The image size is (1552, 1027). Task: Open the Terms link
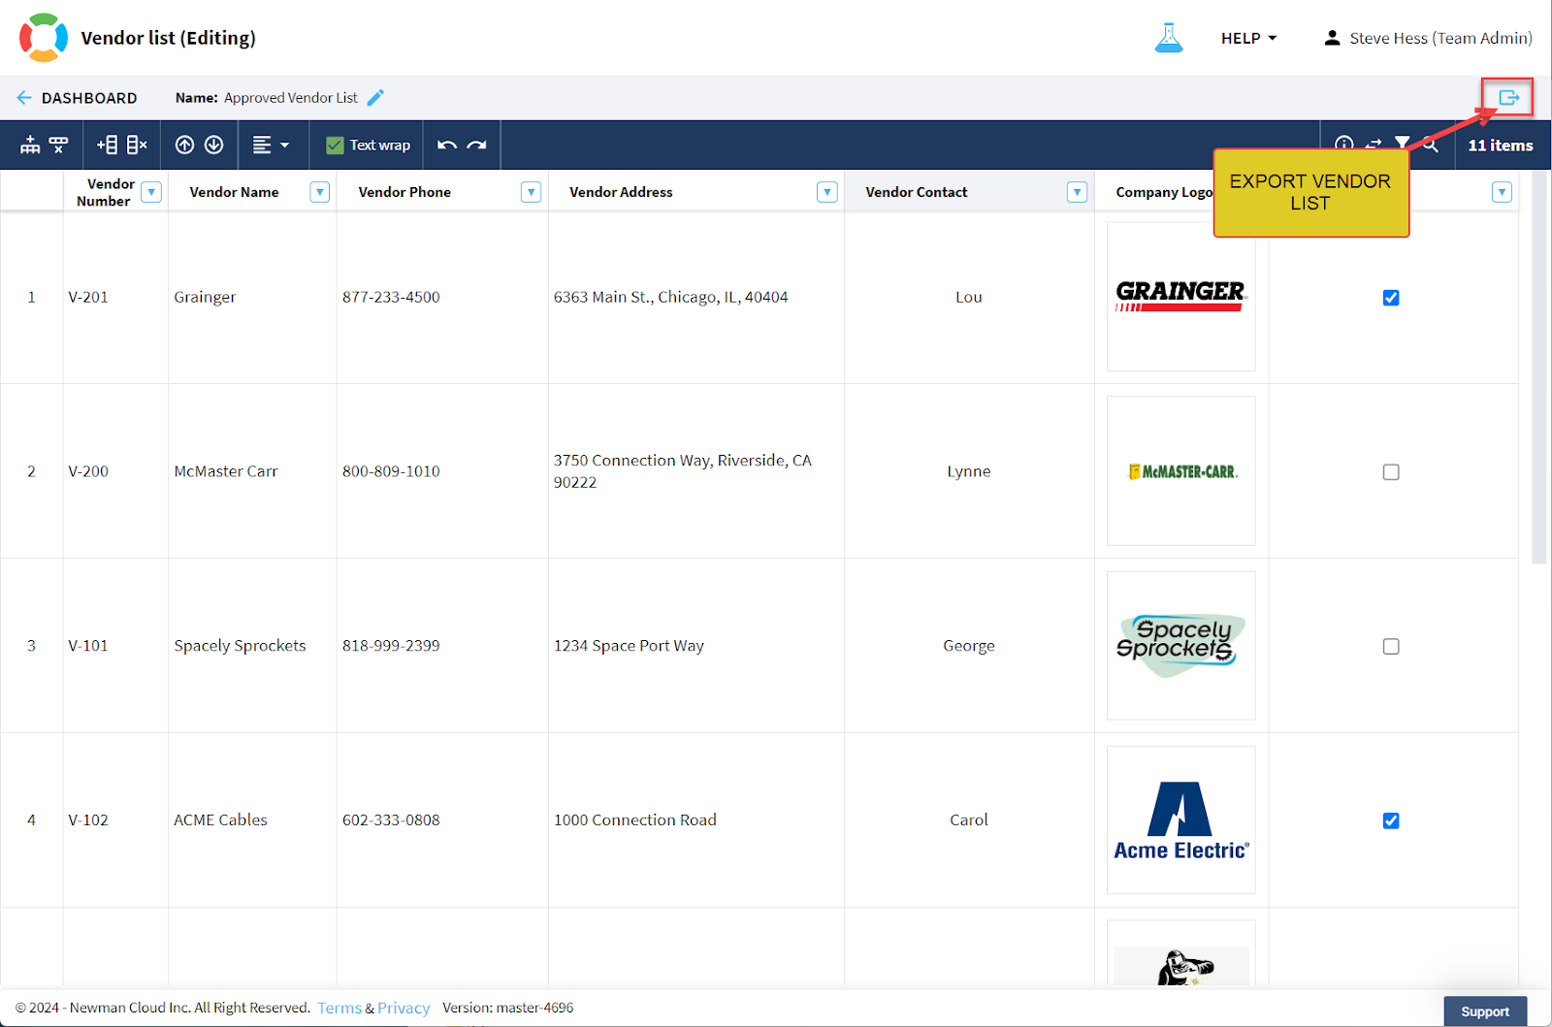click(339, 1009)
